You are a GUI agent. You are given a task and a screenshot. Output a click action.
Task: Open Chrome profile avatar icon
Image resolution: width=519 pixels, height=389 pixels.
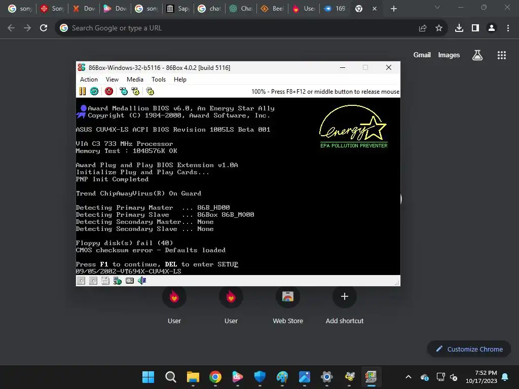tap(492, 28)
